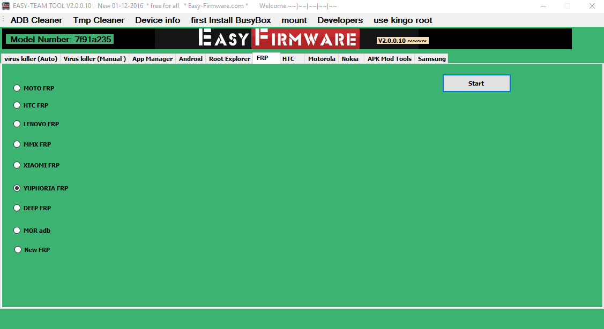Close the Easy-Team Tool window
Screen dimensions: 604x329
[x=592, y=6]
